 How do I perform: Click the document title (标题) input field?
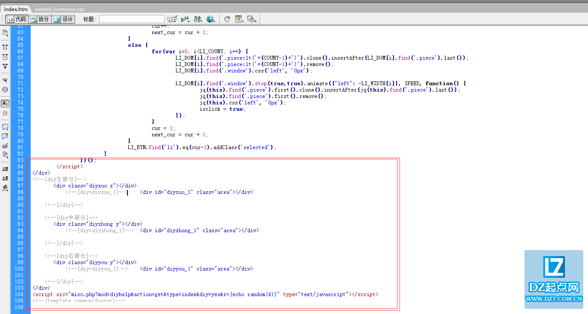click(x=132, y=19)
